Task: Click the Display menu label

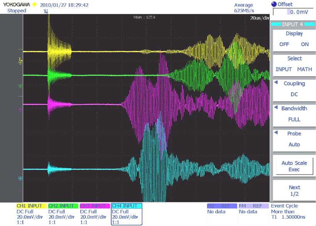Action: [x=294, y=34]
